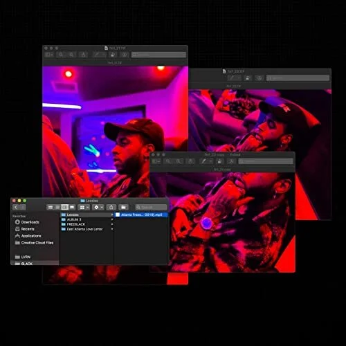Click the Loosies folder icon in Finder title
The image size is (346, 346).
pos(82,201)
